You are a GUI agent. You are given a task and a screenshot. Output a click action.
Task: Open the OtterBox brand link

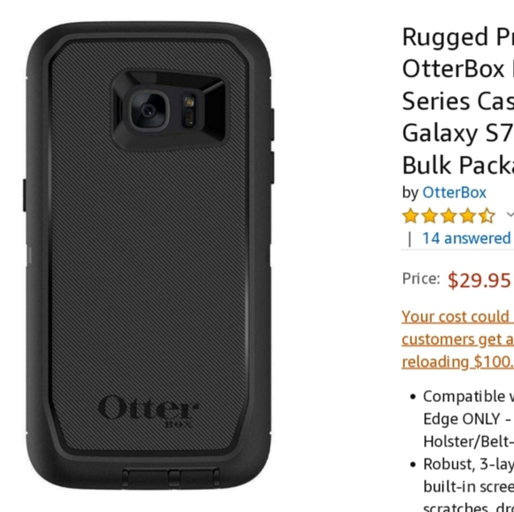455,192
